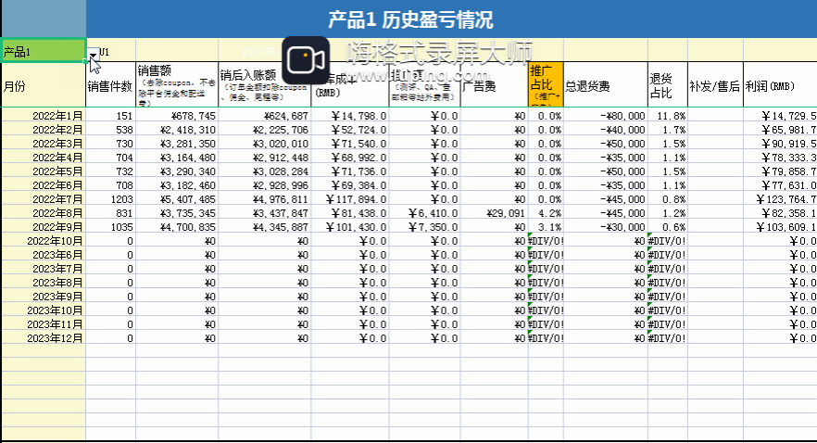817x443 pixels.
Task: Select return ratio cell 0.6%
Action: [x=668, y=227]
